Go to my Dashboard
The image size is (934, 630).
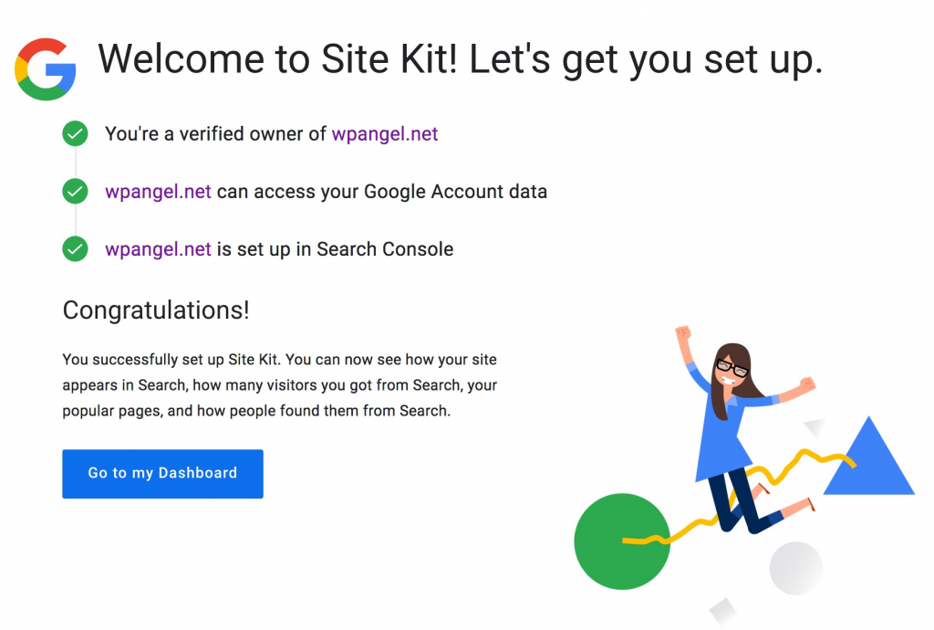(162, 474)
